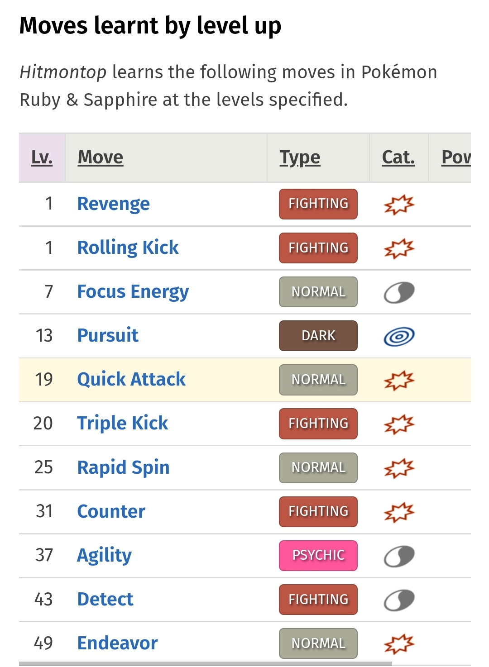Click the physical category icon for Counter
Viewport: 489px width, 667px height.
point(399,512)
